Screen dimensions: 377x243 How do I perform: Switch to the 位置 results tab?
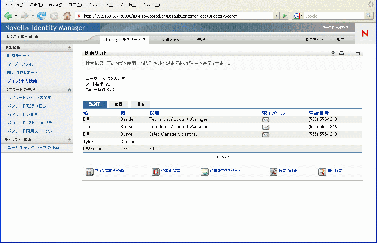click(x=119, y=104)
